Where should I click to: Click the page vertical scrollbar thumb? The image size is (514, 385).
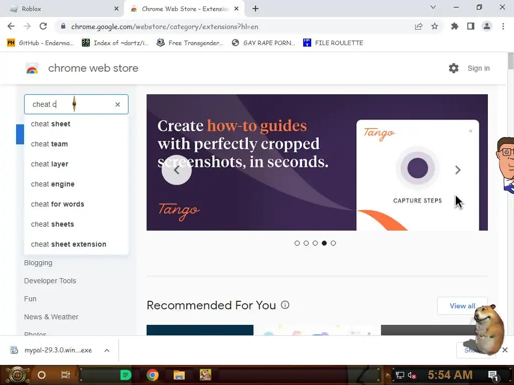click(x=510, y=61)
